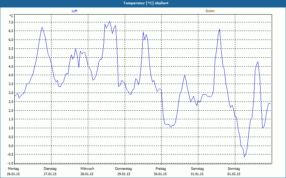Click the °C unit label on the axis
Viewport: 286px width, 178px height.
pyautogui.click(x=11, y=16)
